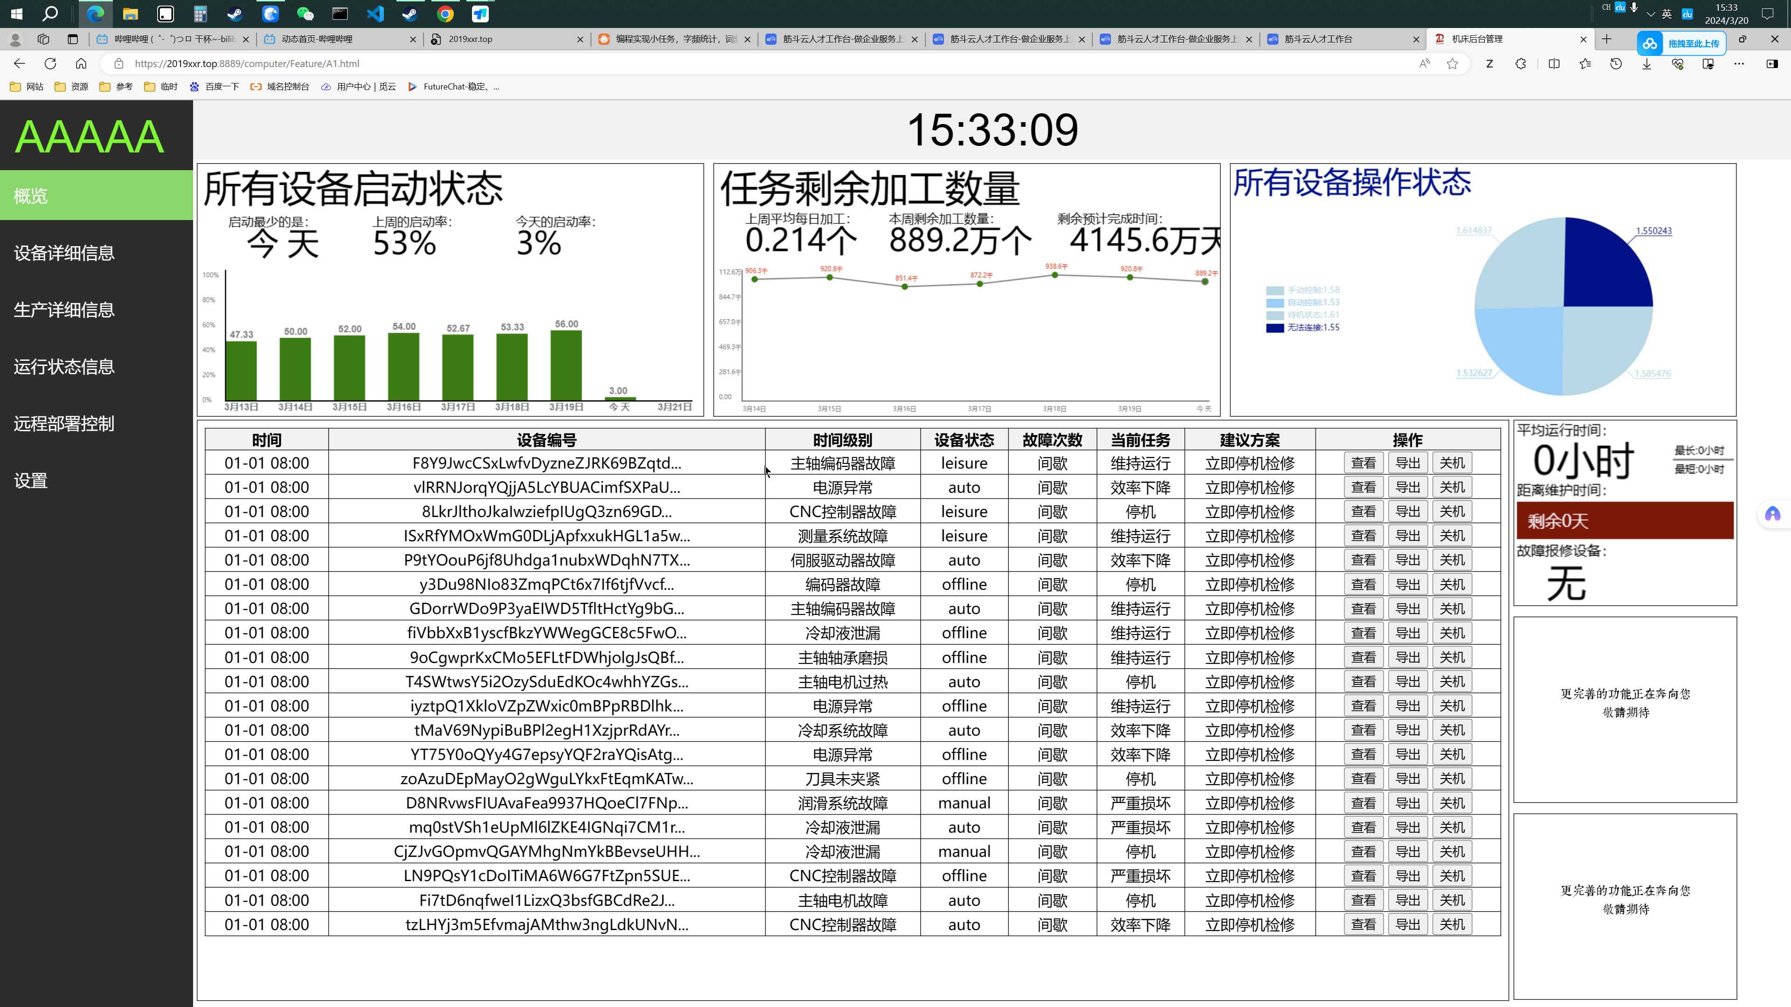Click the dark blue 无法连接 legend swatch

click(x=1274, y=327)
